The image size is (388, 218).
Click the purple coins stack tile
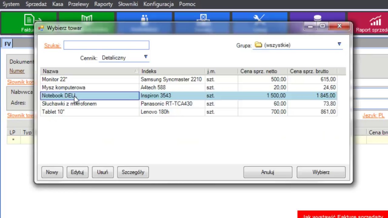[x=317, y=18]
